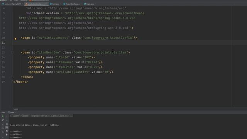Click the itemName value "Bread"
The width and height of the screenshot is (247, 139).
coord(93,62)
